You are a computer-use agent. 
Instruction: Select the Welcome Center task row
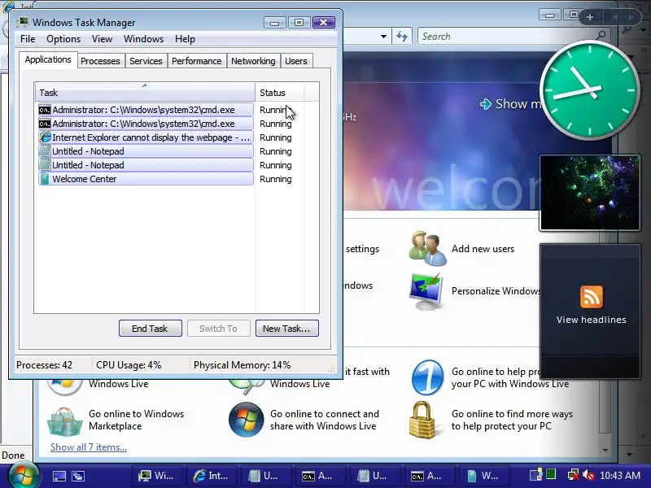pos(146,179)
